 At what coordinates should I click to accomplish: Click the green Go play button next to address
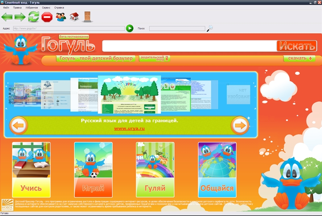(130, 28)
